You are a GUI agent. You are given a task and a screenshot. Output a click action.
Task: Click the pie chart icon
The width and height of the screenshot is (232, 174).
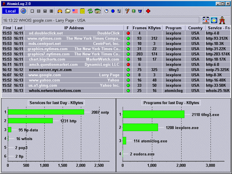coord(106,11)
